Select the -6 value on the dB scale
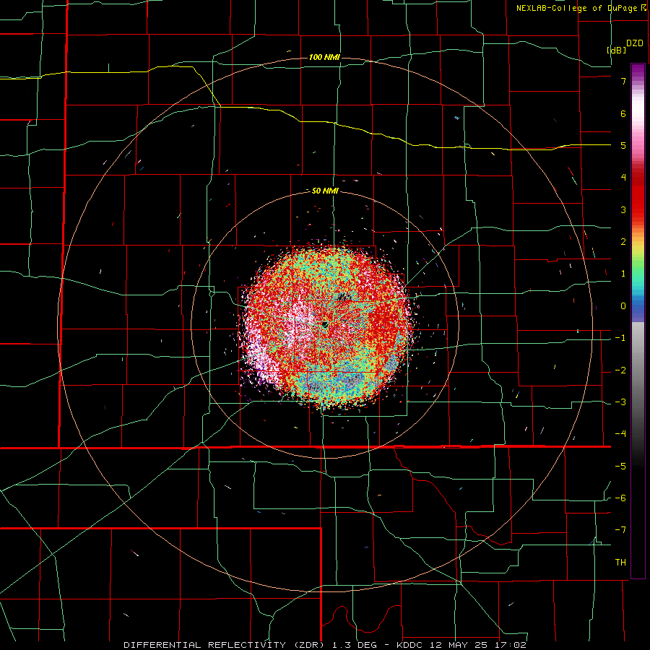This screenshot has width=650, height=650. tap(620, 498)
